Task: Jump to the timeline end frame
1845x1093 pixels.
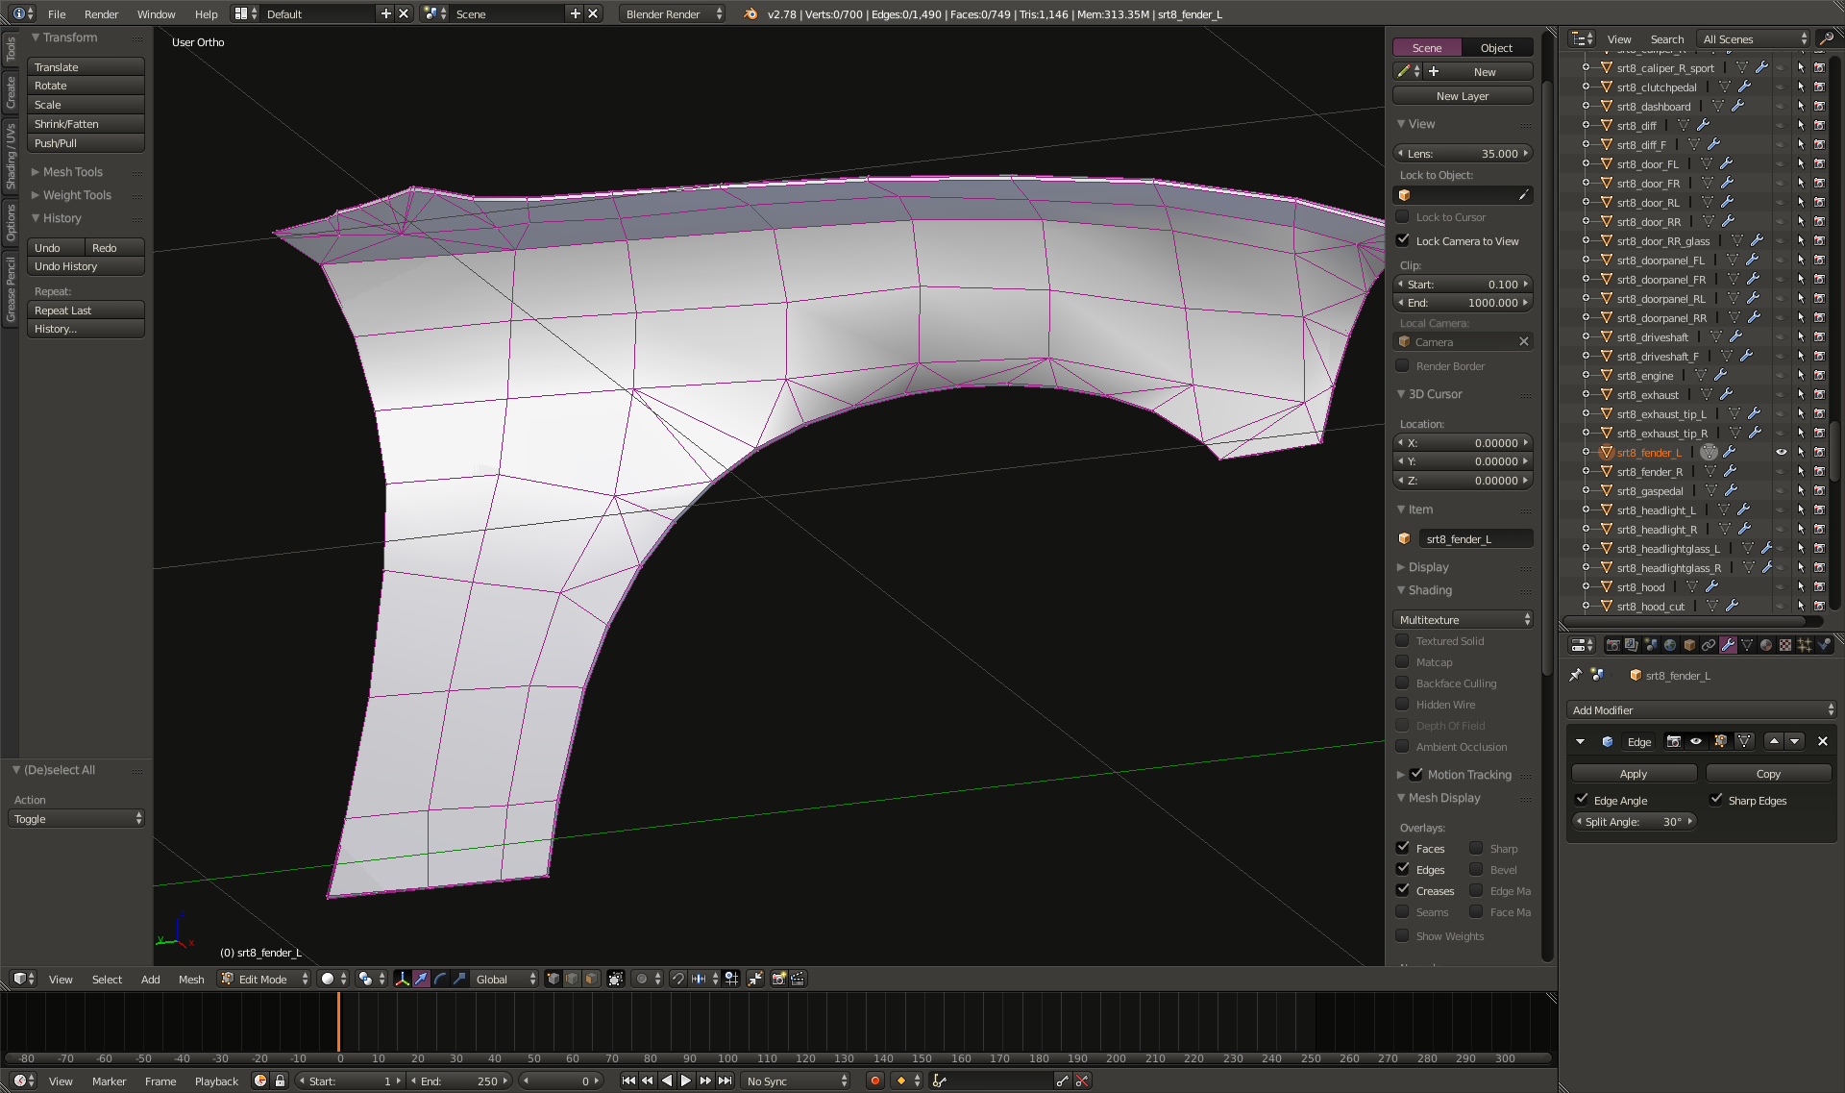Action: 725,1081
